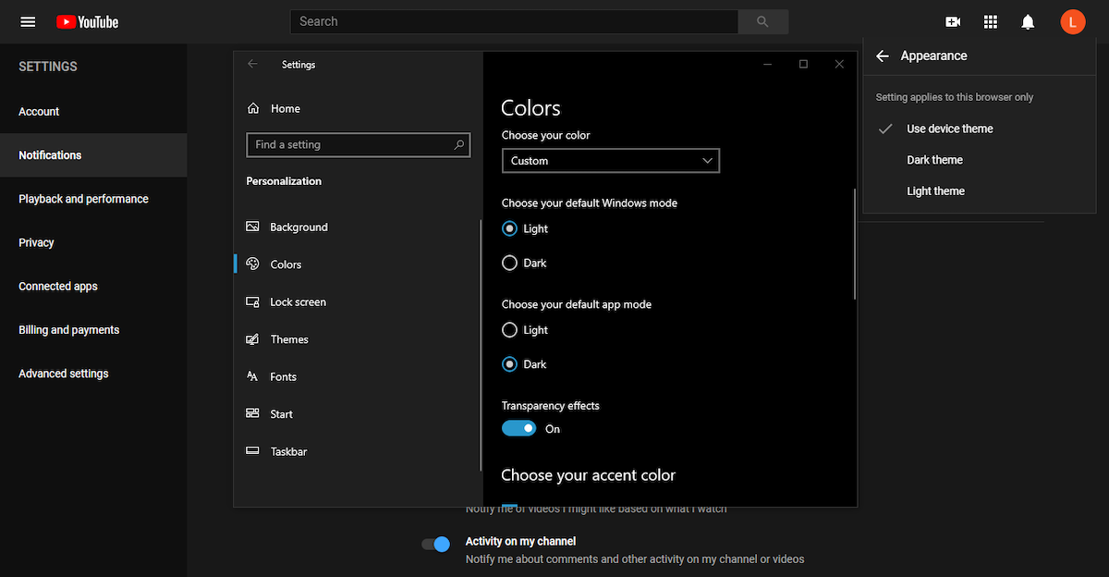Image resolution: width=1109 pixels, height=577 pixels.
Task: Toggle Activity on my channel switch
Action: 435,545
